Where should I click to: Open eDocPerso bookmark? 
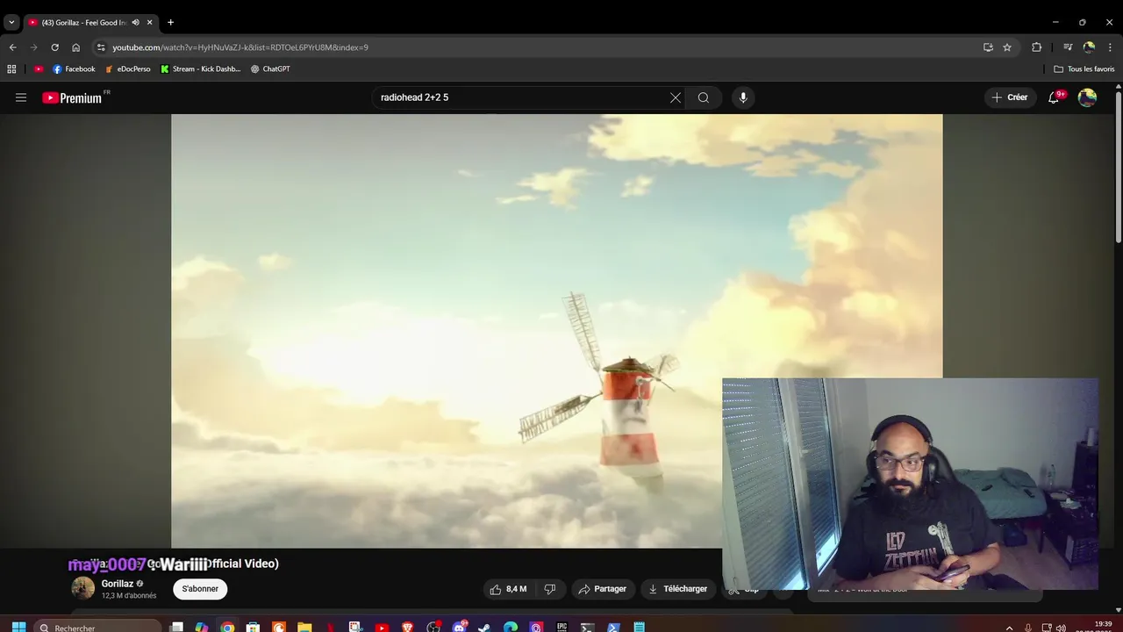(128, 68)
